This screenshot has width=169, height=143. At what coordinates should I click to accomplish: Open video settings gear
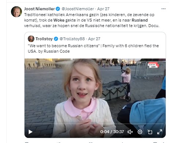coord(140,132)
